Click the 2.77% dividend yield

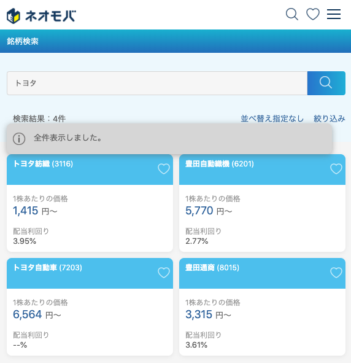coord(197,241)
